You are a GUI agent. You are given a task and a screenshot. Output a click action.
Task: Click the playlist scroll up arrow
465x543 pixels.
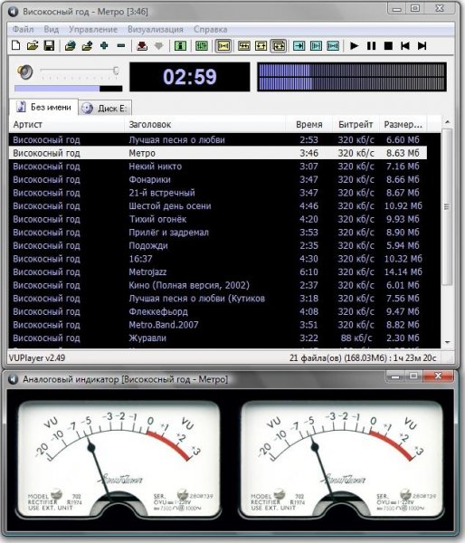tap(447, 122)
